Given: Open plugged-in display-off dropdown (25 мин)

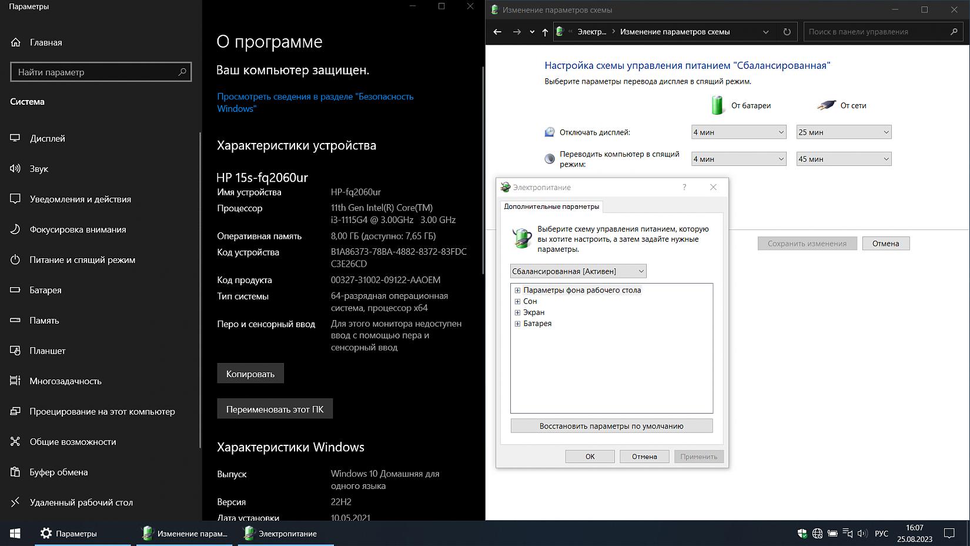Looking at the screenshot, I should (844, 132).
